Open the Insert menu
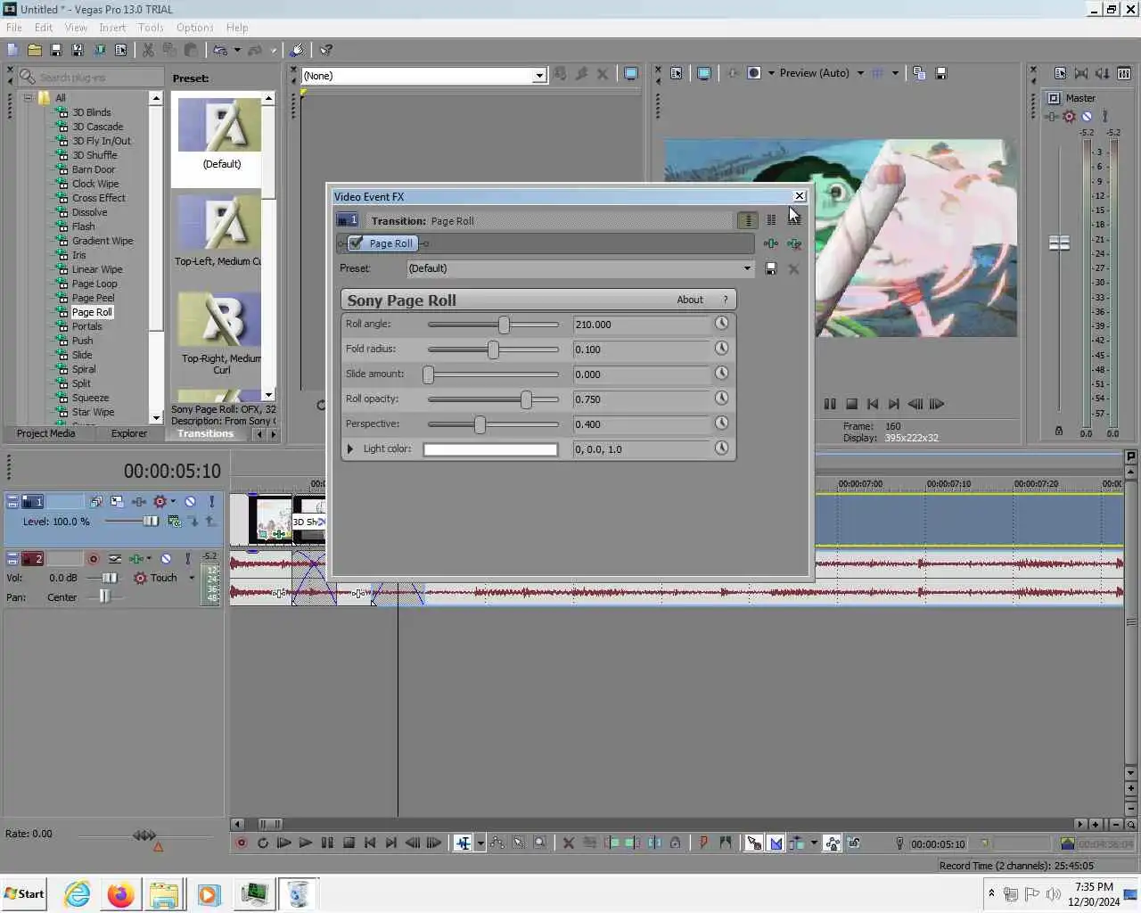 click(112, 28)
